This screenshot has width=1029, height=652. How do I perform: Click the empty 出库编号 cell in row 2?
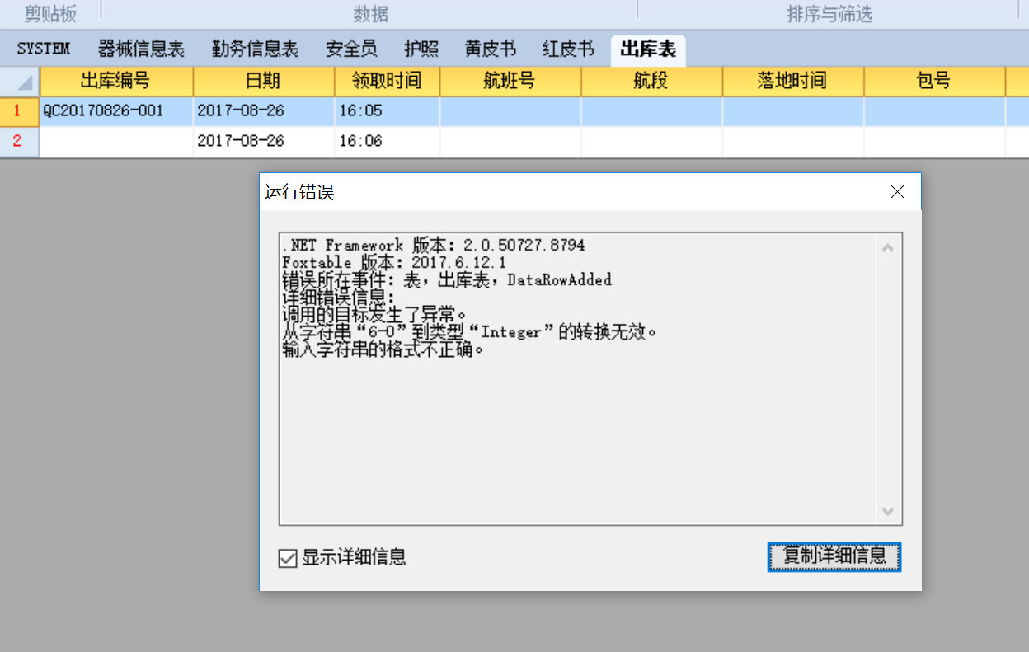(x=116, y=141)
